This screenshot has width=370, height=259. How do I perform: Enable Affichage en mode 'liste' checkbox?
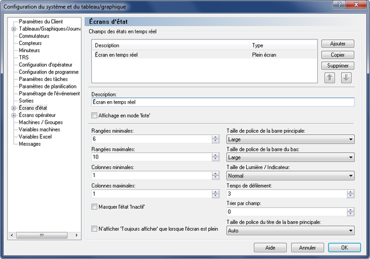[x=94, y=116]
